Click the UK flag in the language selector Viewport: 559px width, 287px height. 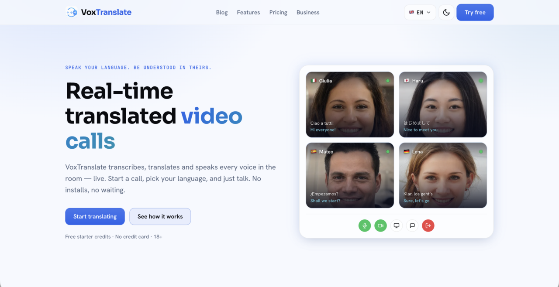[x=411, y=12]
